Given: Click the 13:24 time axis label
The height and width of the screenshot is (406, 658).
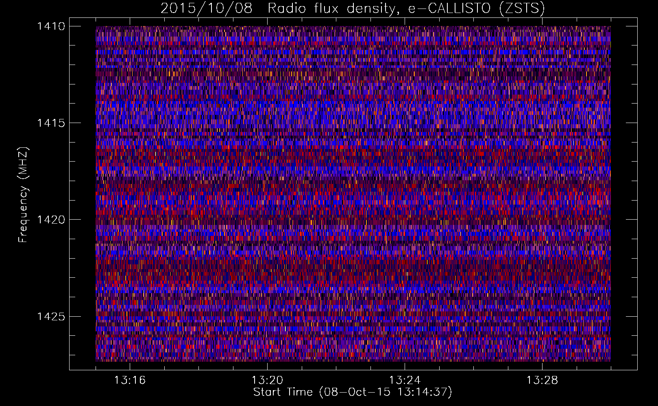Looking at the screenshot, I should pyautogui.click(x=405, y=380).
